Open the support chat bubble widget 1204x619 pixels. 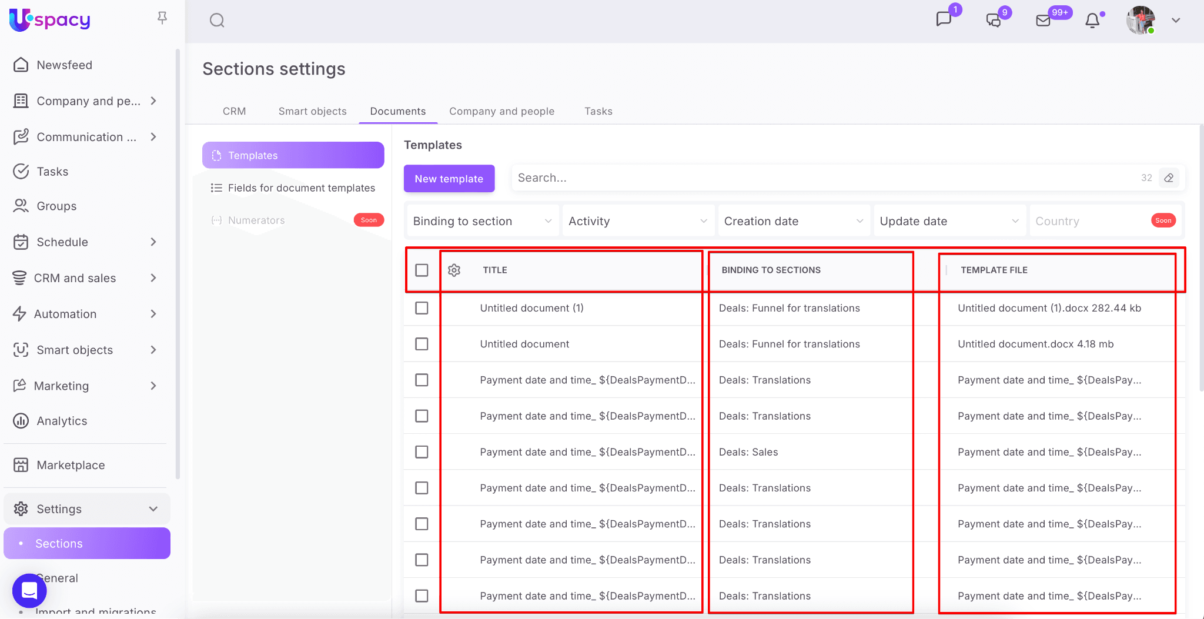(29, 590)
